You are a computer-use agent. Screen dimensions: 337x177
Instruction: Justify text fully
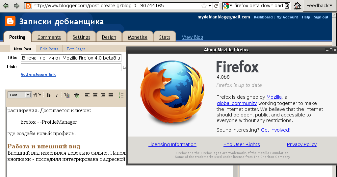pyautogui.click(x=111, y=95)
